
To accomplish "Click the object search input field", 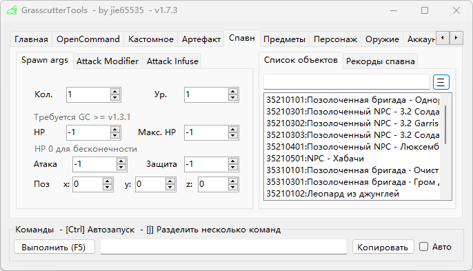I will [347, 82].
